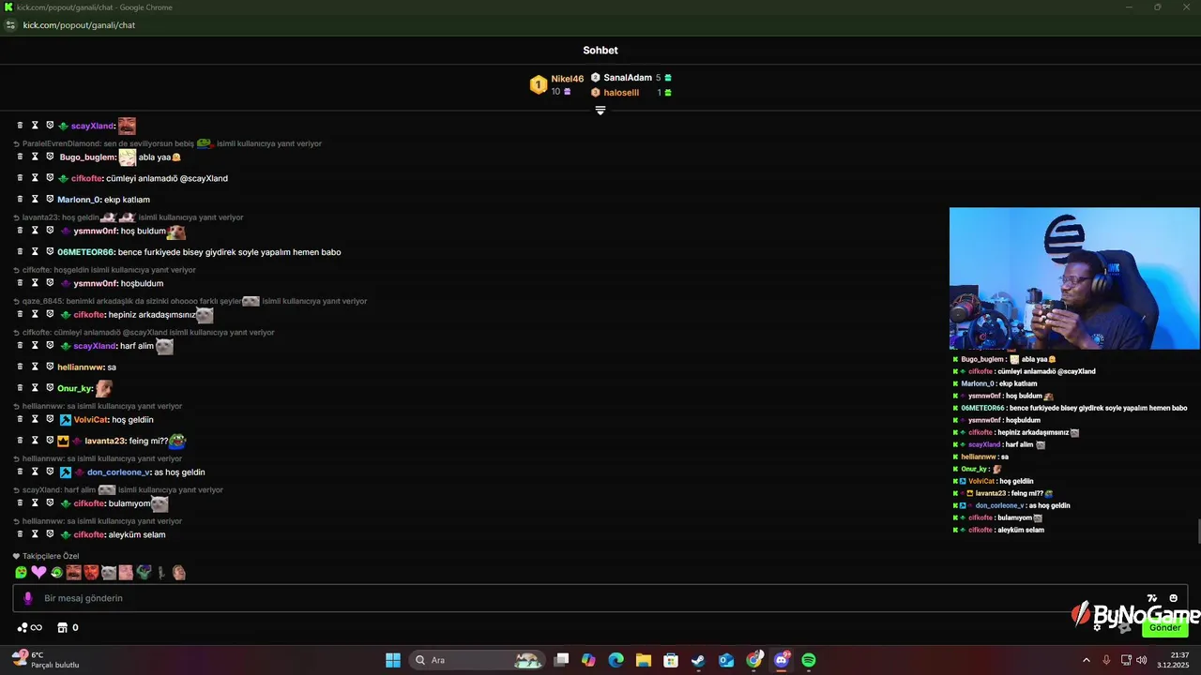The image size is (1201, 675).
Task: Click the taskbar volume speaker icon
Action: point(1141,660)
